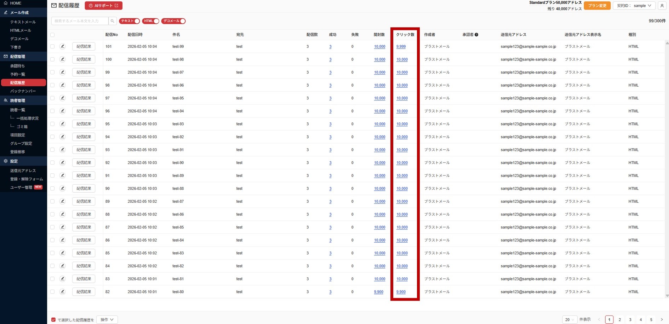Open the user account profile icon
The width and height of the screenshot is (669, 324).
point(662,6)
